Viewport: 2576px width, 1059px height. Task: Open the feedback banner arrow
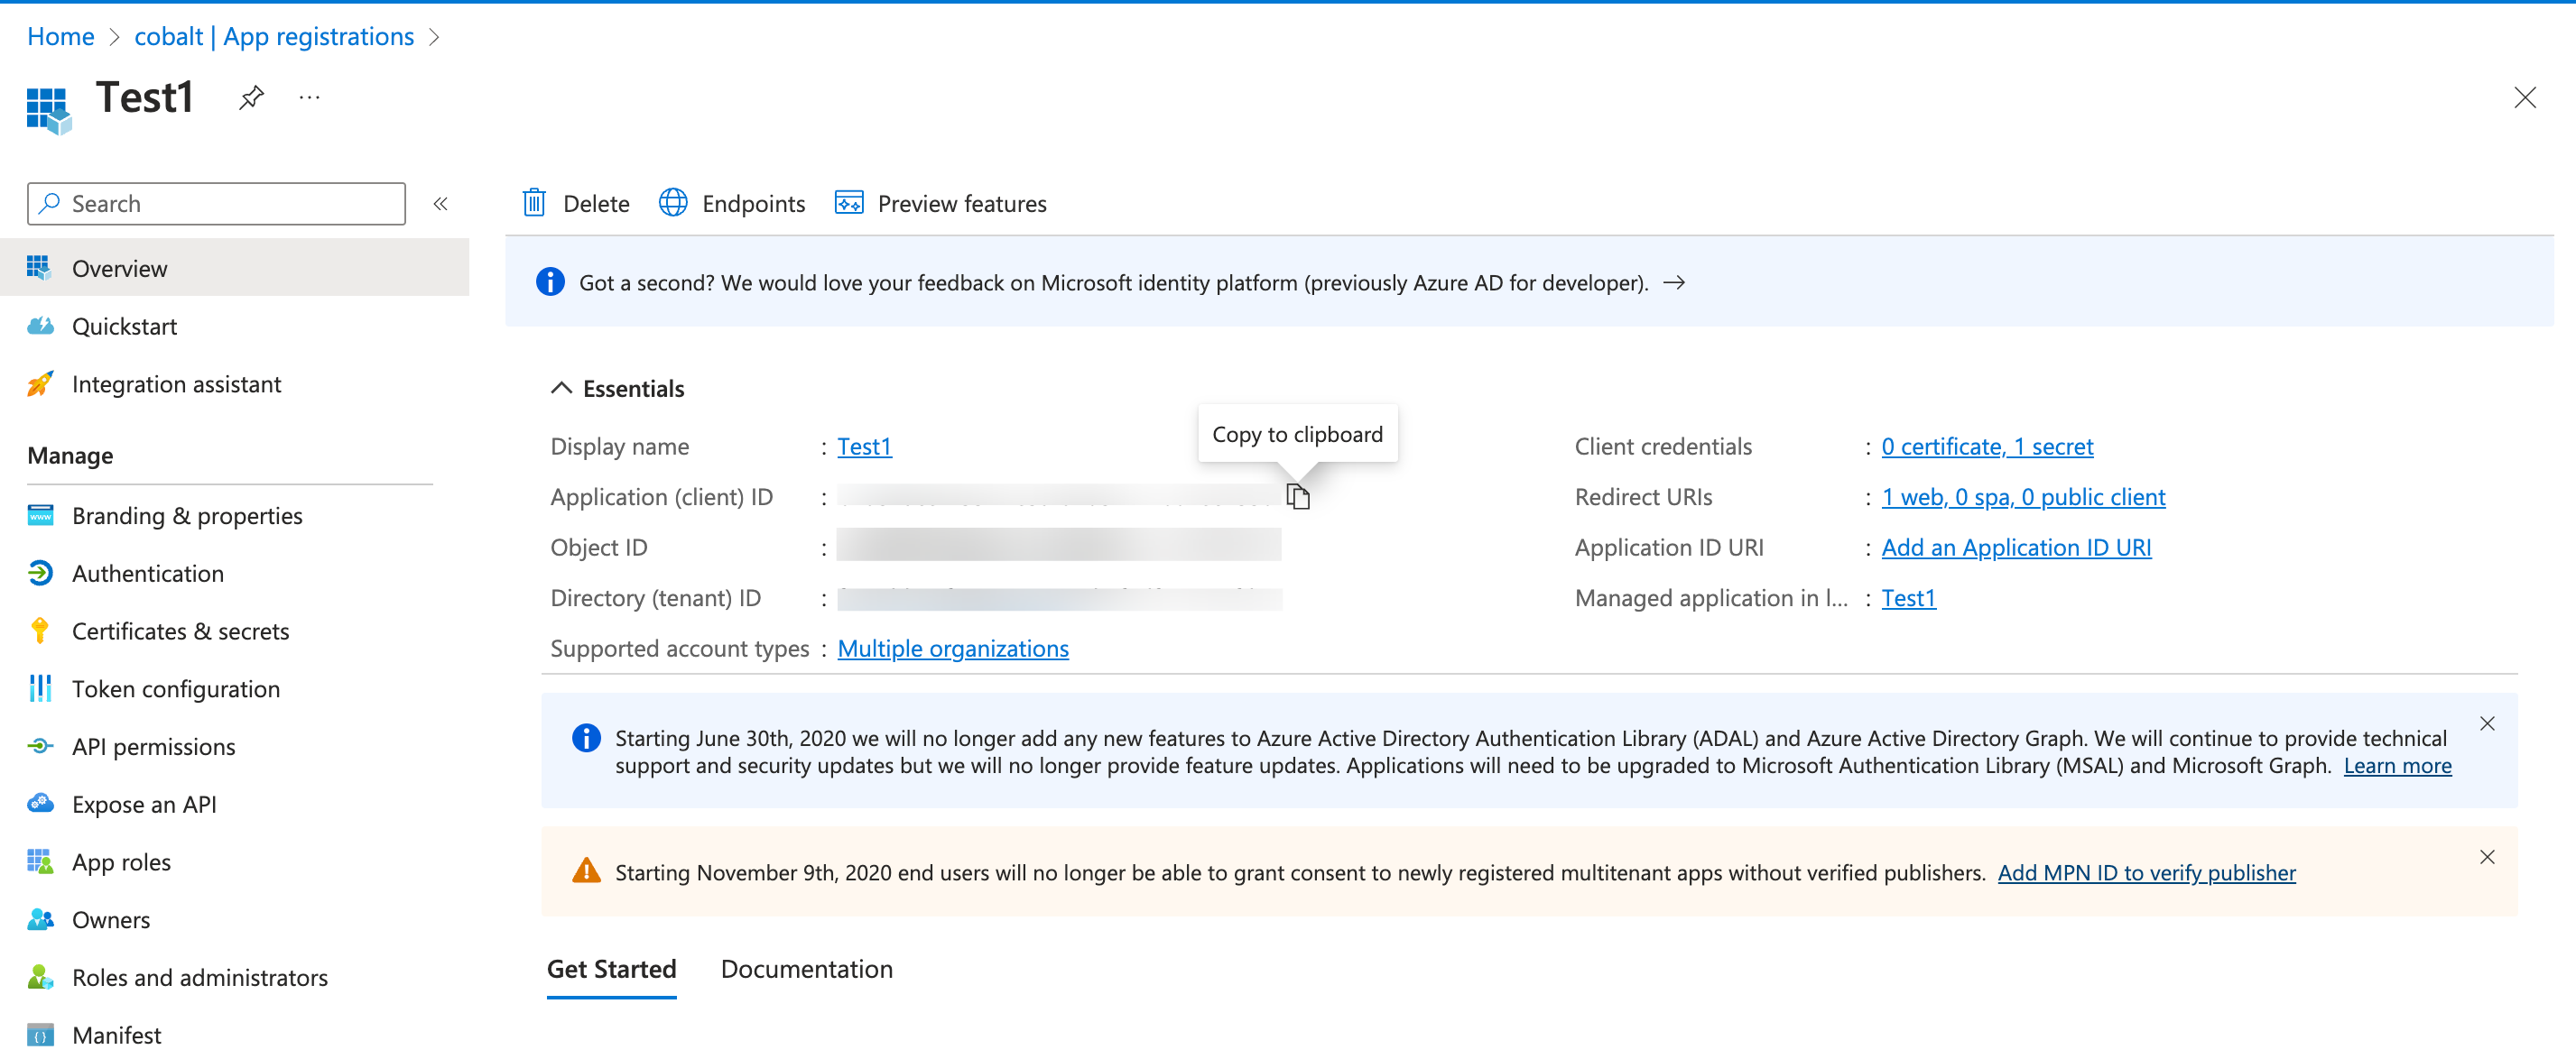[1674, 282]
